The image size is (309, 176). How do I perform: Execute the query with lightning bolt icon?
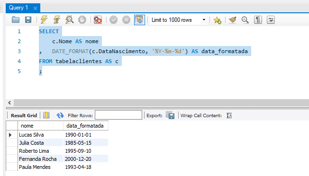click(x=44, y=20)
